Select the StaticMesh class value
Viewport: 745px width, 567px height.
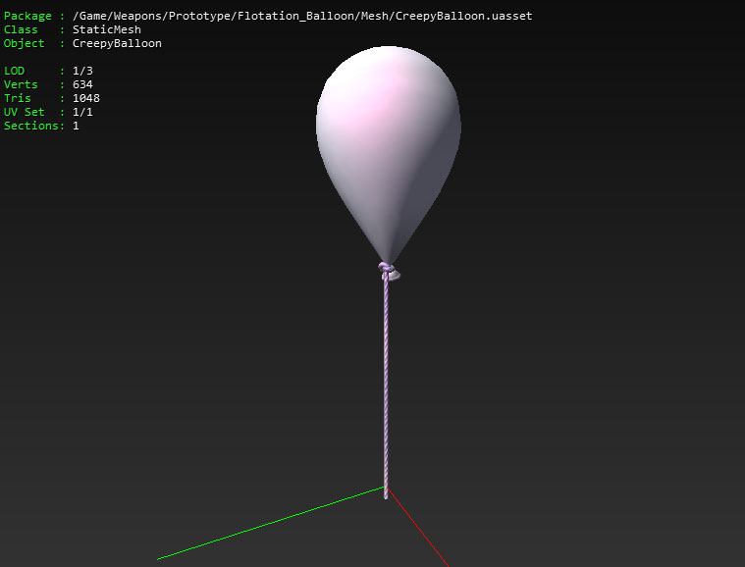tap(107, 30)
